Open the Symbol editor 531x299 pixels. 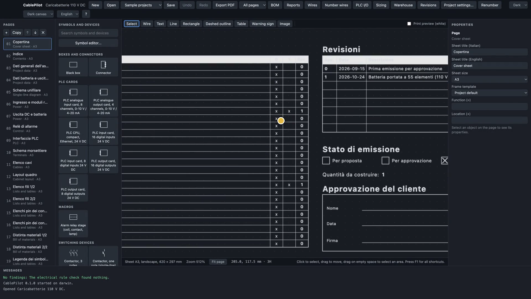point(88,43)
